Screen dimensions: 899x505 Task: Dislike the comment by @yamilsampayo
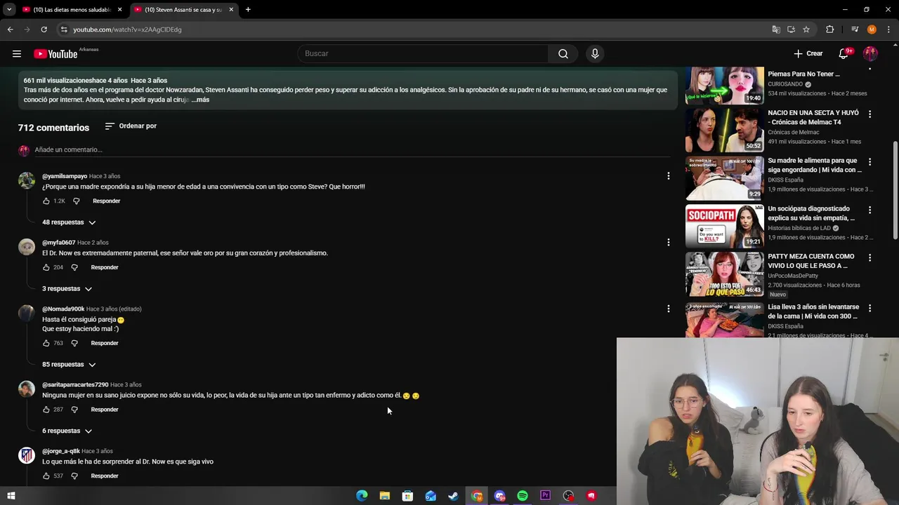coord(77,201)
